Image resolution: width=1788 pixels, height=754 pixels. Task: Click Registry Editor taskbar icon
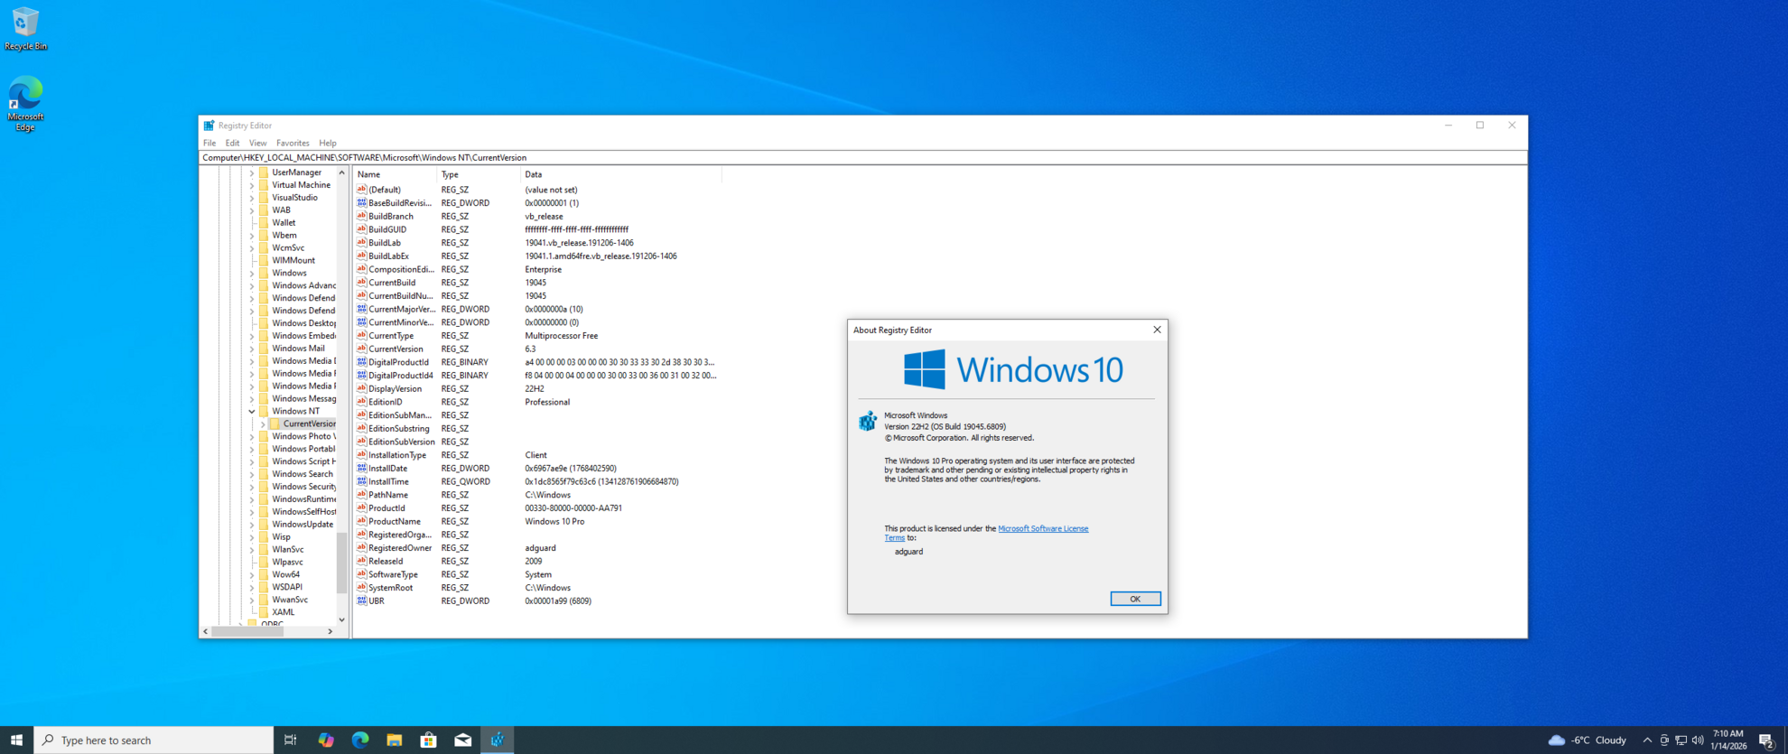tap(498, 740)
